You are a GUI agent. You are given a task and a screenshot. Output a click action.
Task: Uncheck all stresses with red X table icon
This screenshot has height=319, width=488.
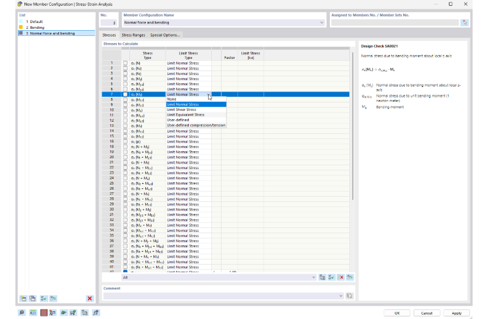(341, 277)
